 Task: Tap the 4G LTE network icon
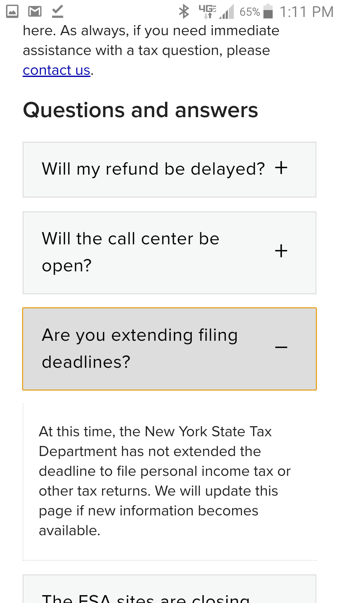pos(207,12)
